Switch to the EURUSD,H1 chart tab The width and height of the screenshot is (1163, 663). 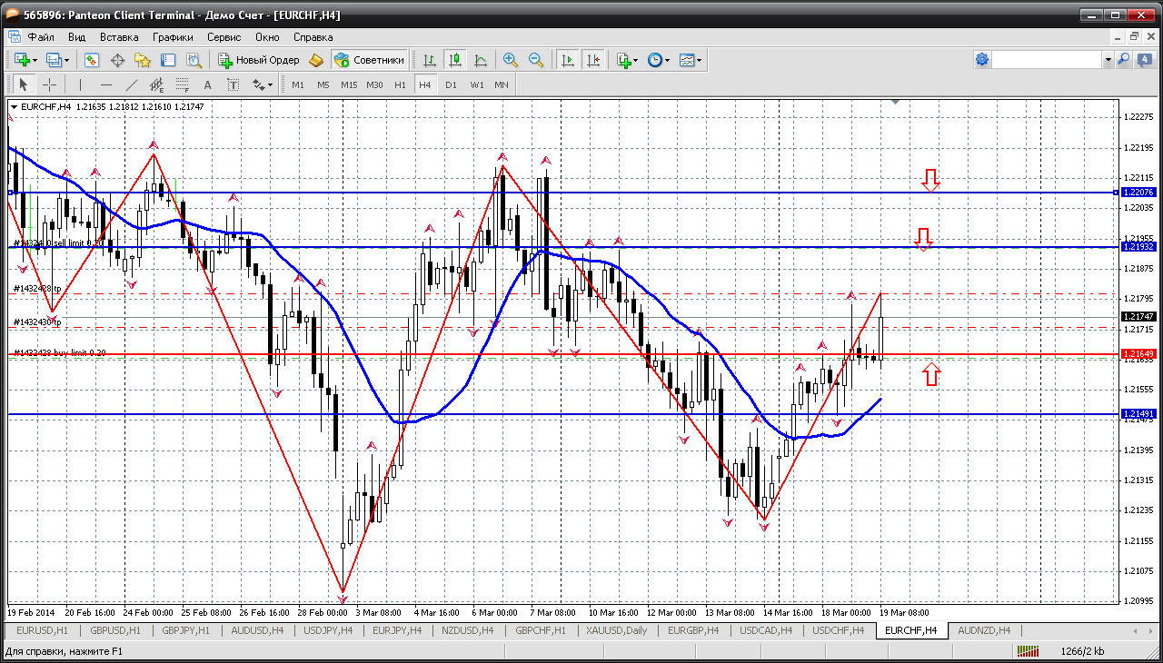tap(43, 630)
